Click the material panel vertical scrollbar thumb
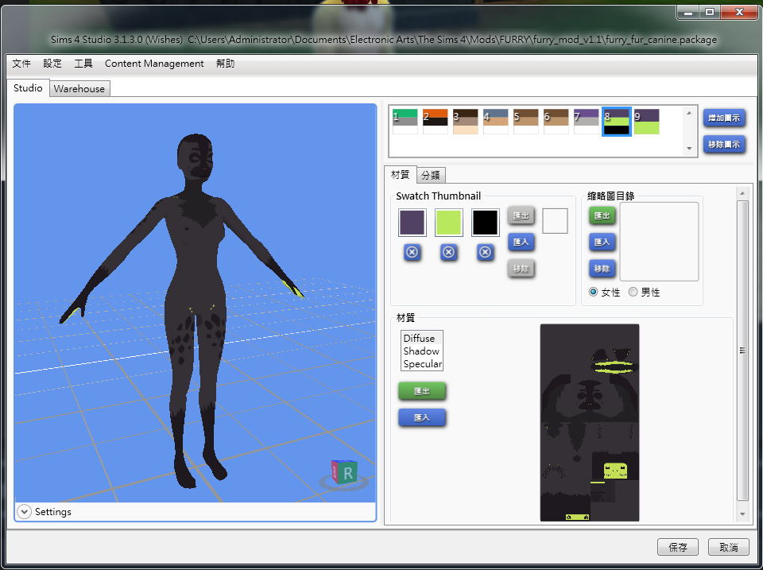The image size is (763, 570). pos(742,351)
